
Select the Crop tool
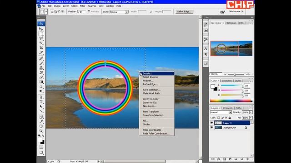pos(41,48)
